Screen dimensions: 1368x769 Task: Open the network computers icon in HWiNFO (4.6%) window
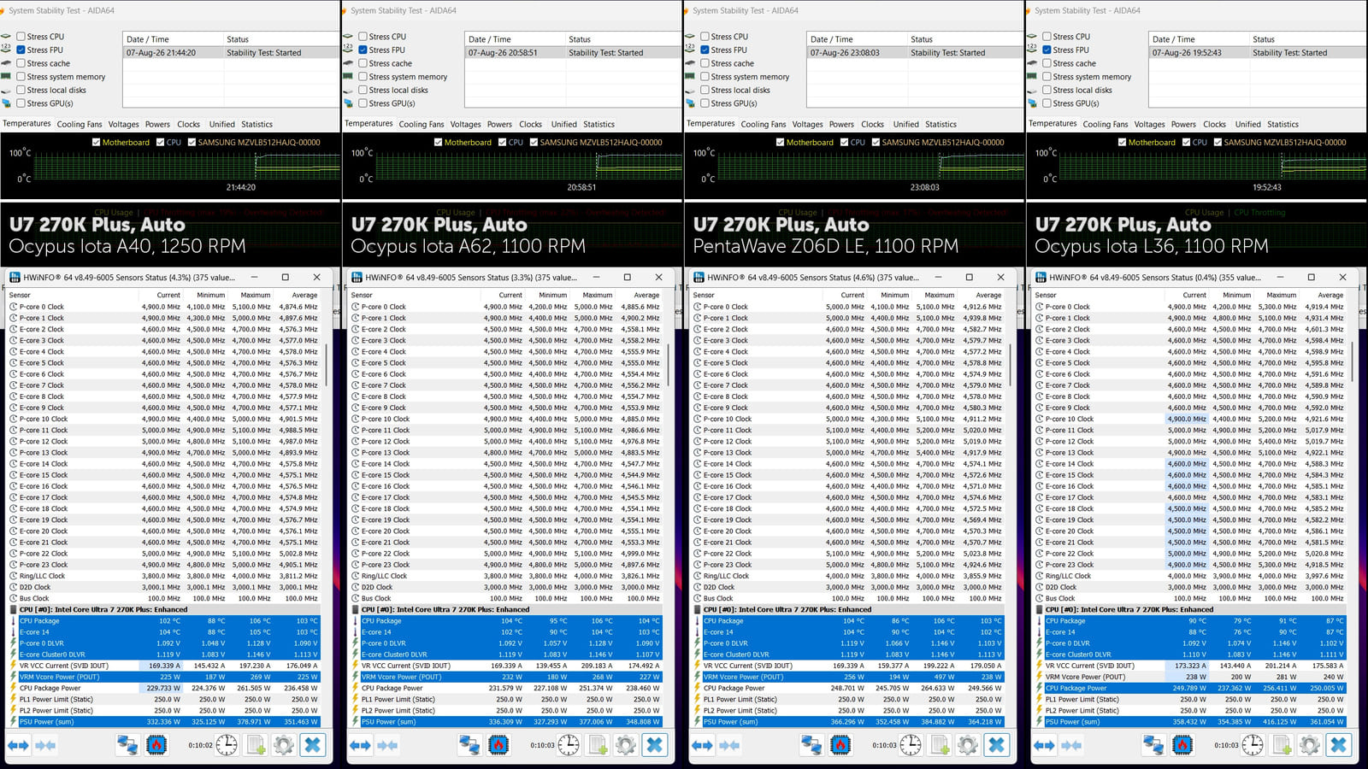pyautogui.click(x=811, y=745)
